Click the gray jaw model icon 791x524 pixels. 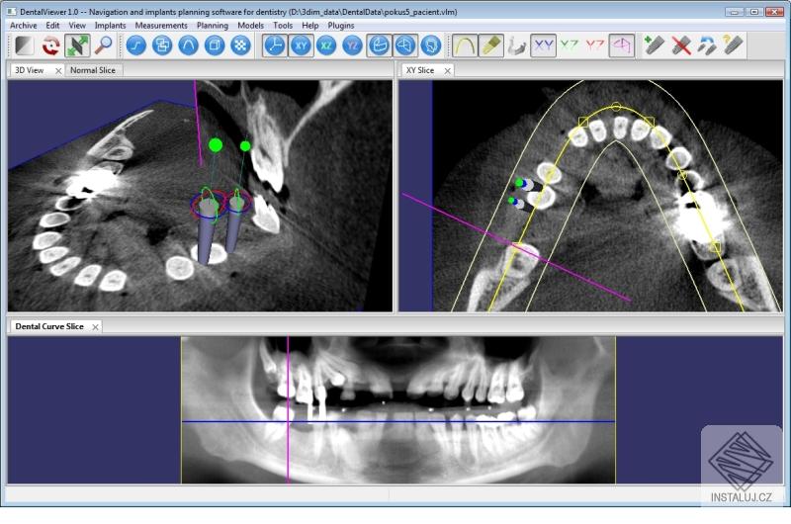[517, 45]
